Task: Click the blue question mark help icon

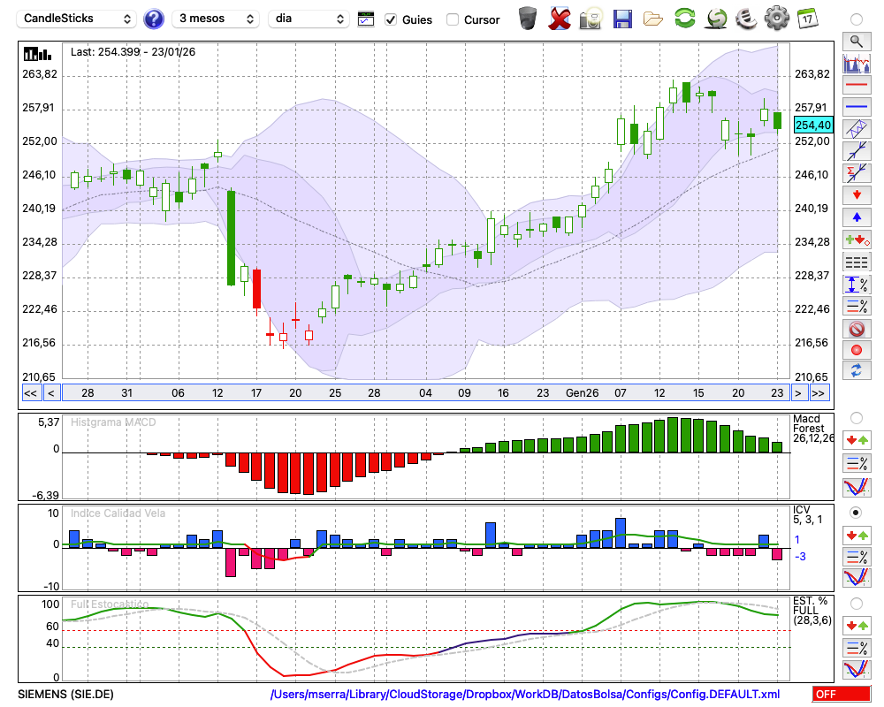Action: pyautogui.click(x=154, y=19)
